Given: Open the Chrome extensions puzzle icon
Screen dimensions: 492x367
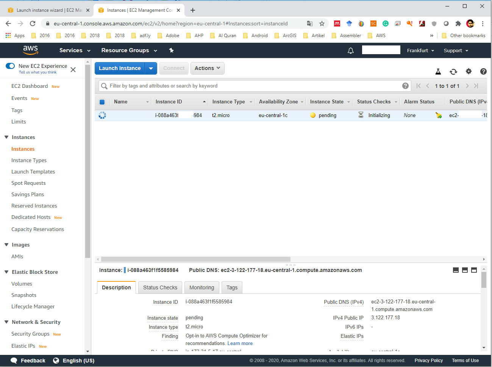Looking at the screenshot, I should point(458,23).
